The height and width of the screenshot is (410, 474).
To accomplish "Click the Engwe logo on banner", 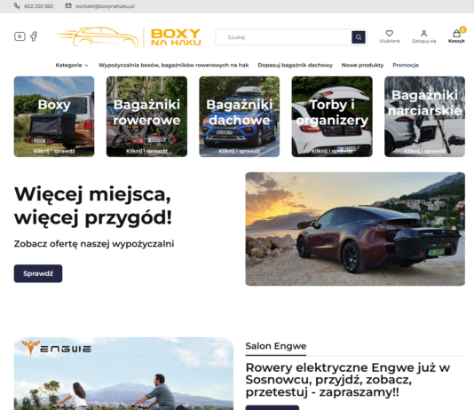I will coord(56,349).
